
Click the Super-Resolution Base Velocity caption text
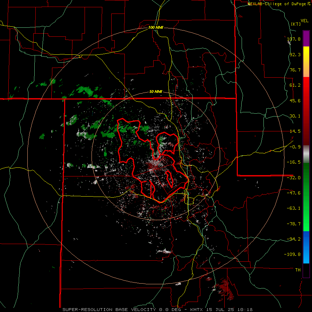[x=157, y=310]
